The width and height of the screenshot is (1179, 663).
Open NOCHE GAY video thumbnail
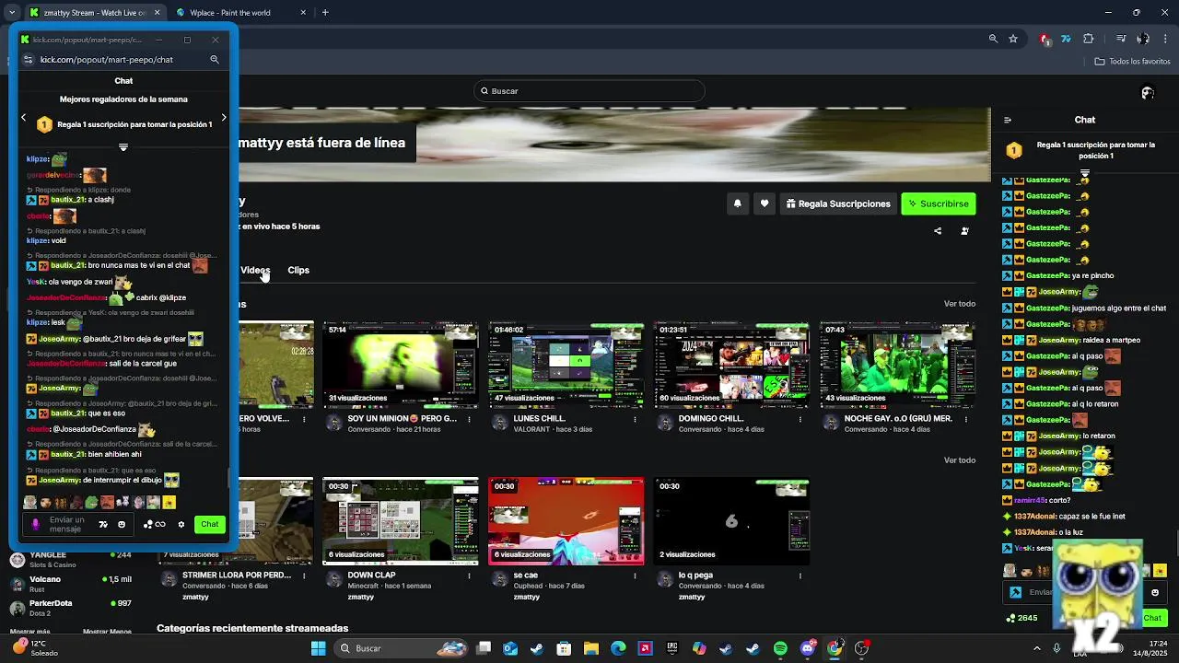pos(898,365)
